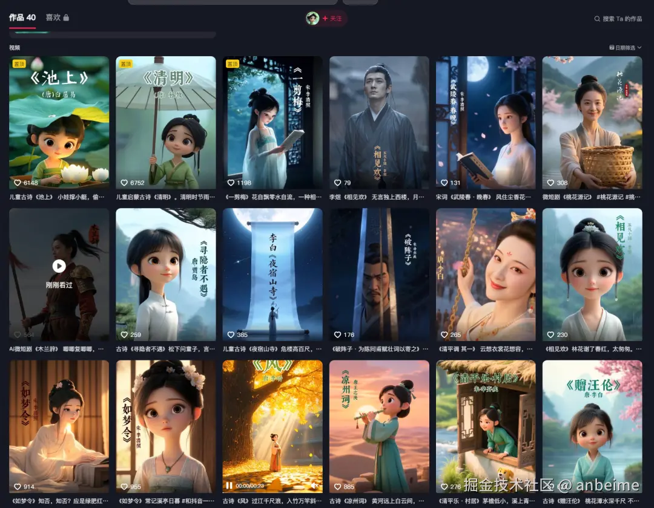654x508 pixels.
Task: Click the lock icon beside the 喜欢 tab
Action: pyautogui.click(x=67, y=18)
